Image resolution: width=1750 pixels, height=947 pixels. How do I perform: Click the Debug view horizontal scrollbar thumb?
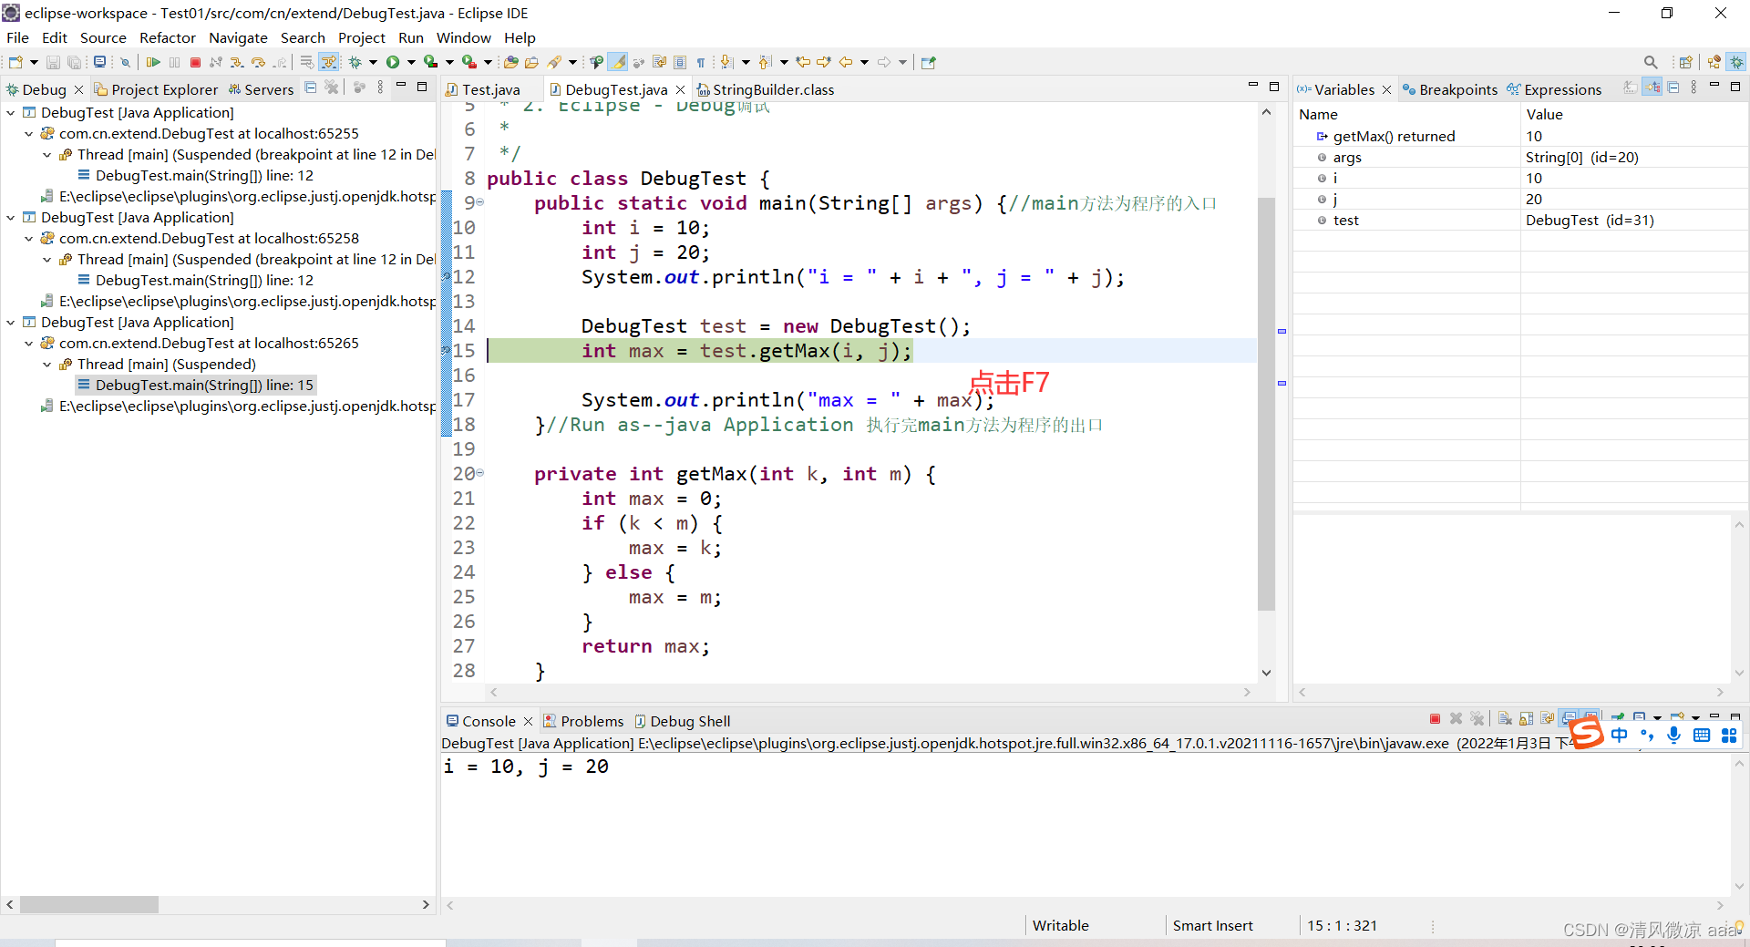click(89, 904)
